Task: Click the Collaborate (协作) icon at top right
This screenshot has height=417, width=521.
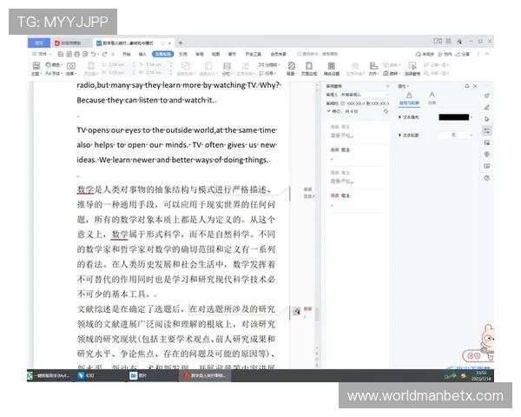Action: pos(445,54)
